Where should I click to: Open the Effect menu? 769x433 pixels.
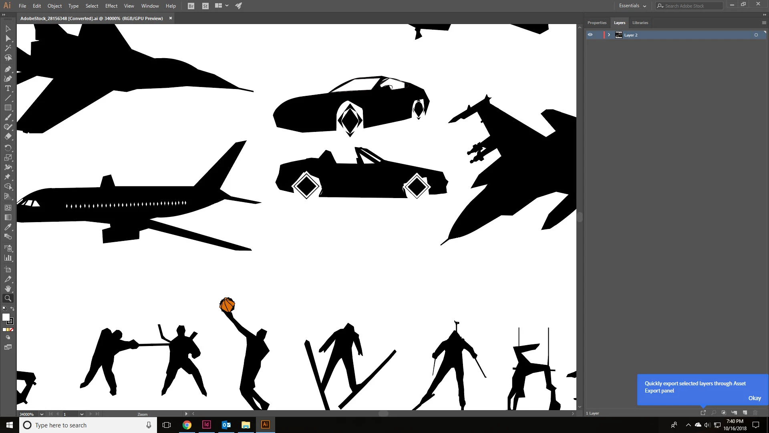111,6
